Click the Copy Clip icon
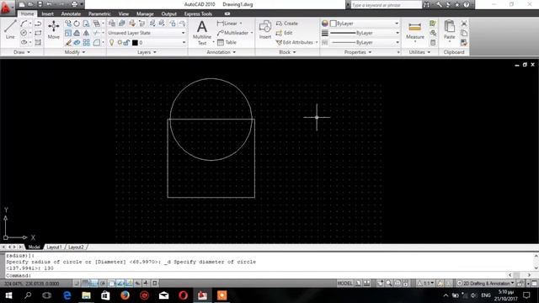Viewport: 539px width, 303px height. point(464,33)
